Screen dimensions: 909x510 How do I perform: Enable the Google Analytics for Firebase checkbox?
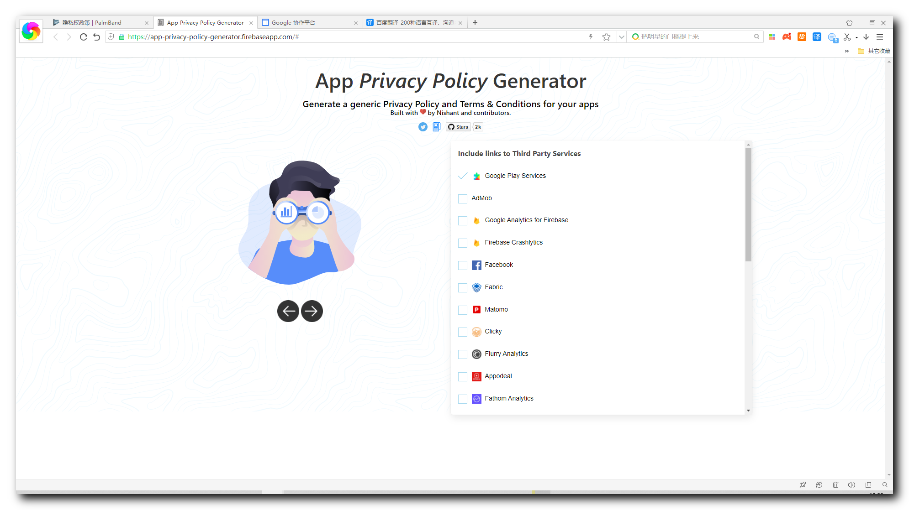pos(463,220)
